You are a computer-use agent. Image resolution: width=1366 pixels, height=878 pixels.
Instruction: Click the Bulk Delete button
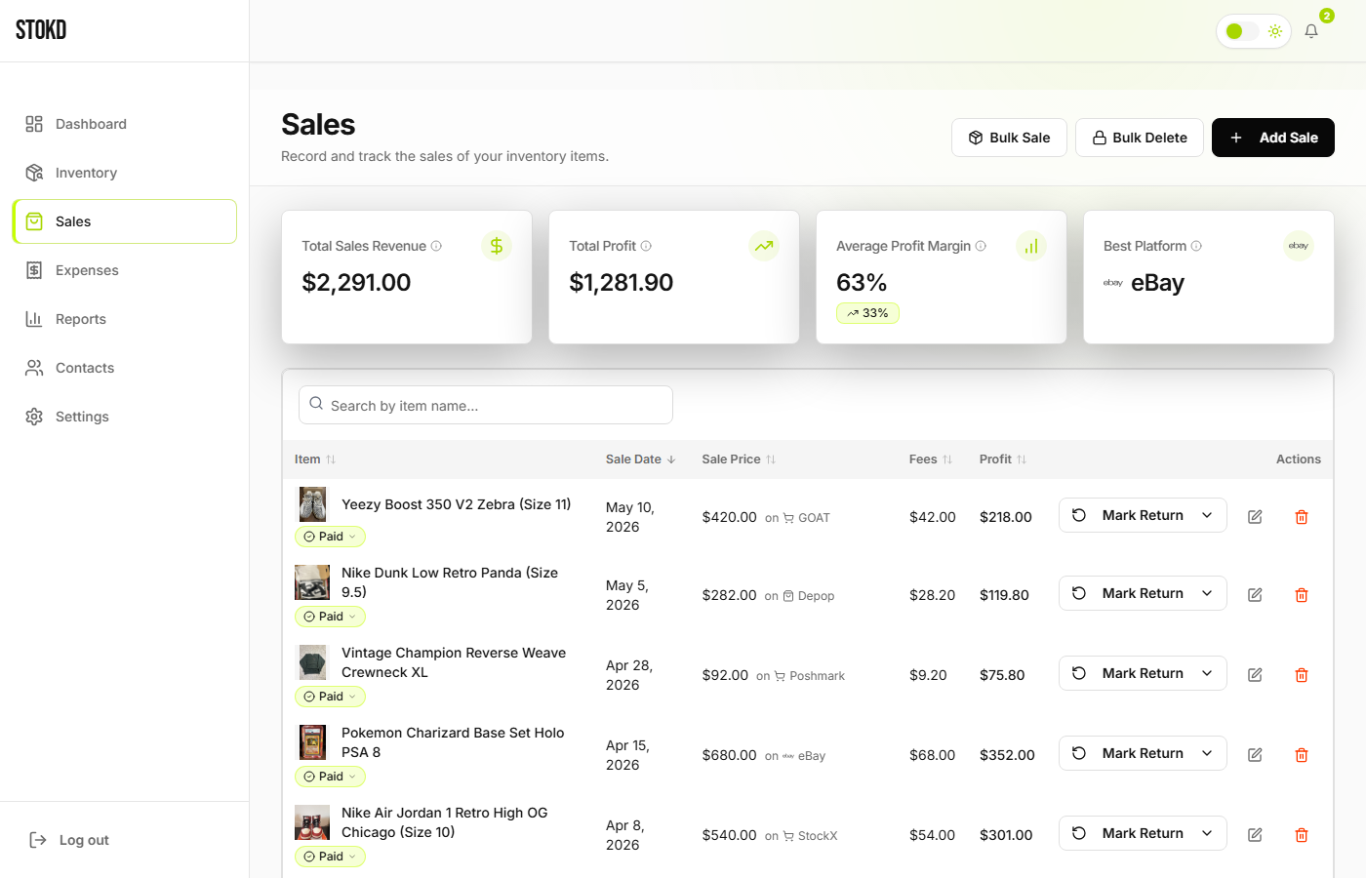[x=1139, y=138]
